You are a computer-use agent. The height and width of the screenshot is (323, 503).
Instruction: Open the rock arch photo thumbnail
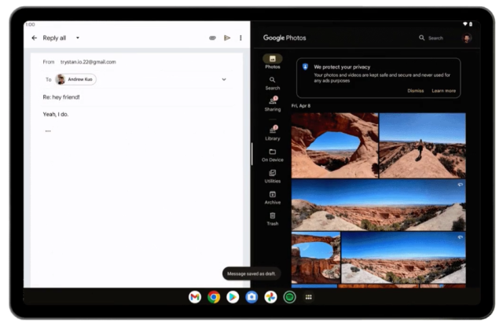[x=335, y=145]
